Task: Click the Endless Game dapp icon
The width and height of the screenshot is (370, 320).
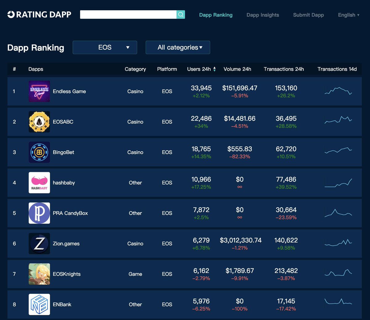Action: [x=39, y=91]
